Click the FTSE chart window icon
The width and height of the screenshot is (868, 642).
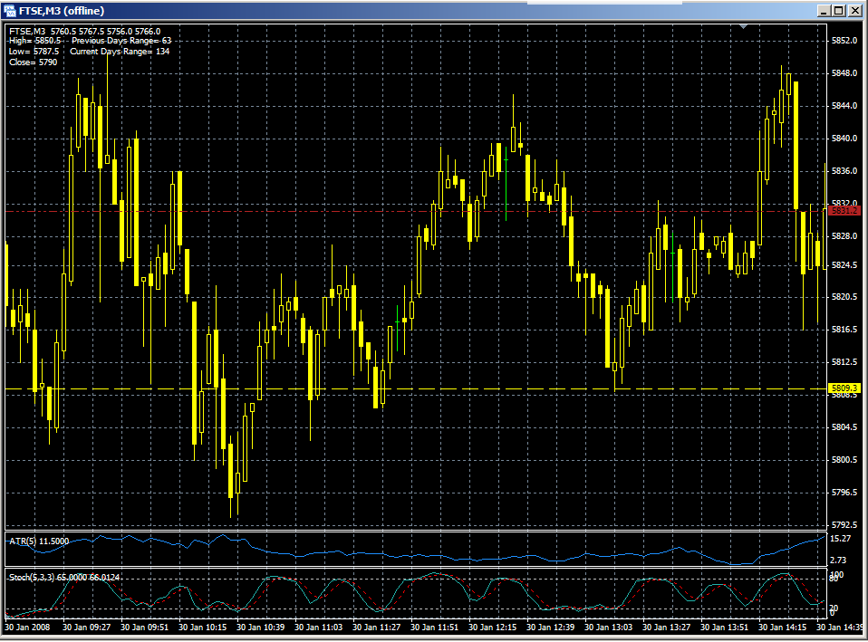[10, 11]
